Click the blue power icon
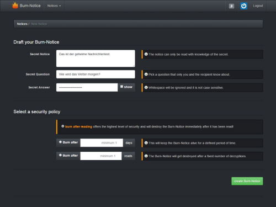276x207 pixels. (x=243, y=6)
